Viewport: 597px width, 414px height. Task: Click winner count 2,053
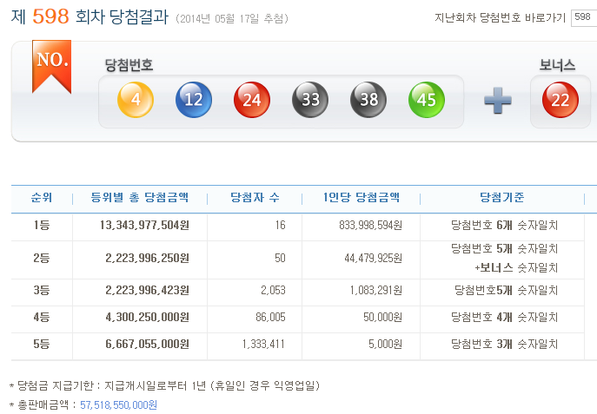[x=273, y=291]
